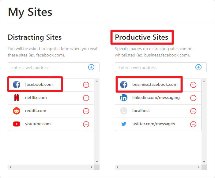The width and height of the screenshot is (215, 178).
Task: Click the Facebook logo beside business.facebook.com
Action: (x=124, y=85)
